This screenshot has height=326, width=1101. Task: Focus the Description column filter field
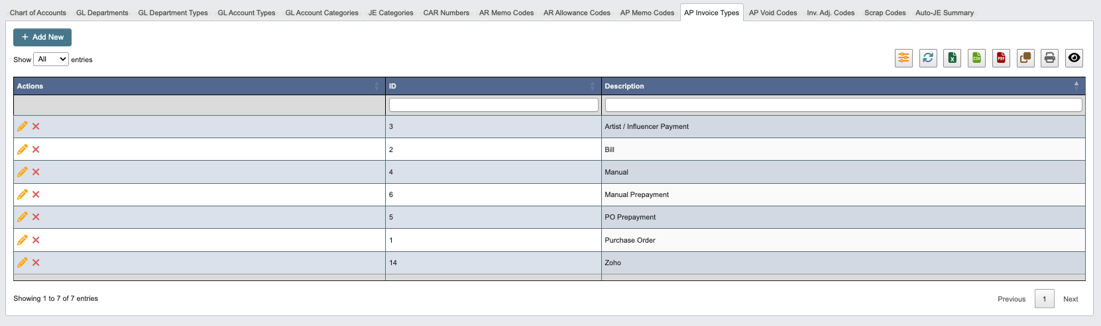coord(843,104)
